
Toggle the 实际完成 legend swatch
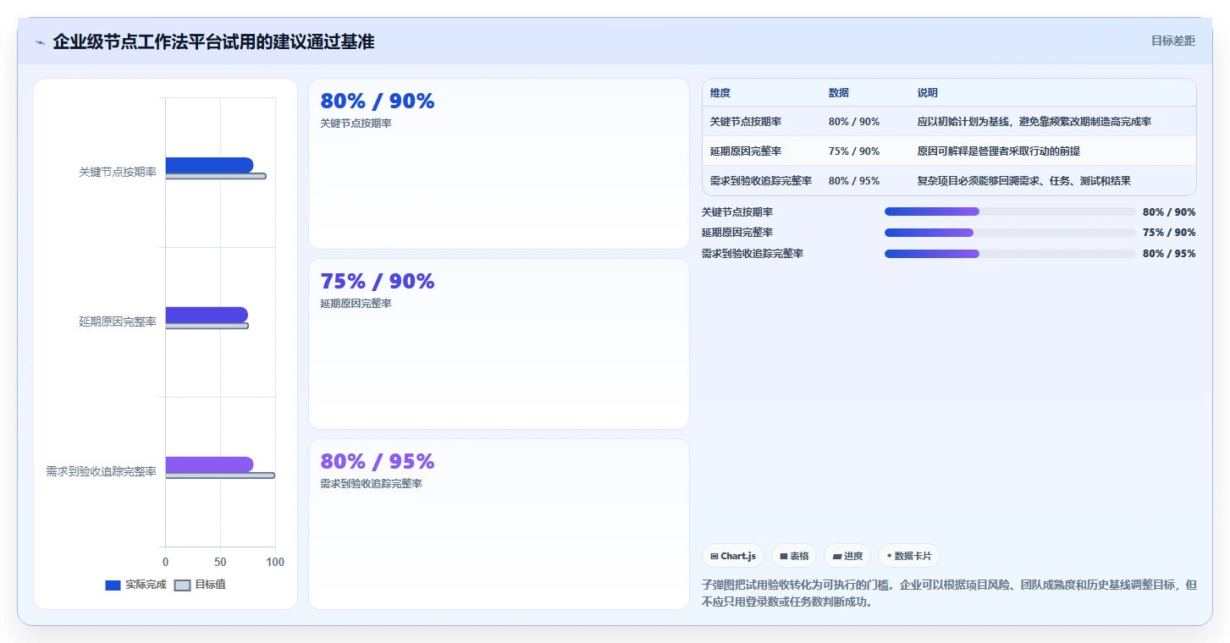(x=113, y=585)
